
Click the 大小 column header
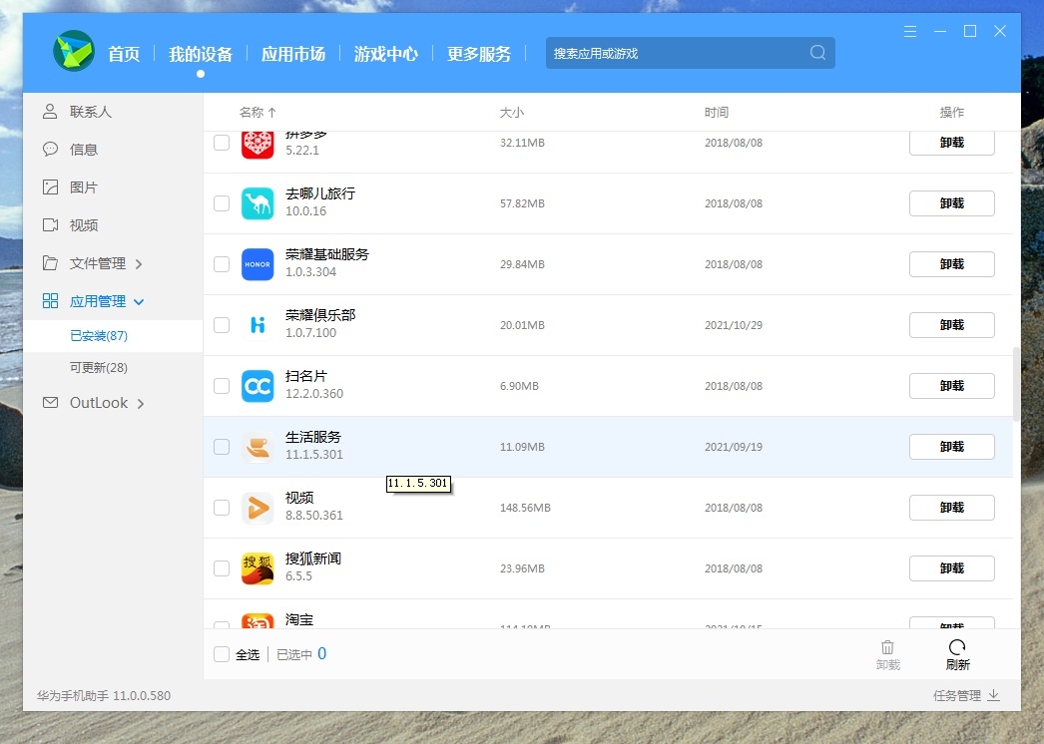511,113
